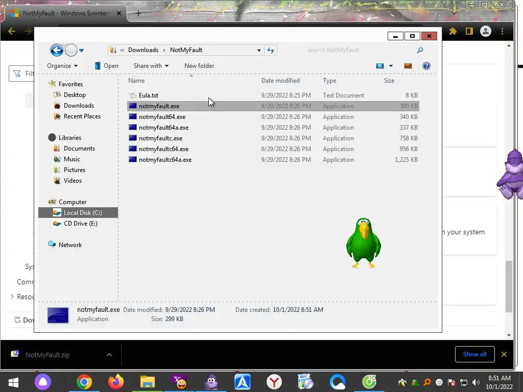Open Google Chrome from the taskbar

point(84,382)
